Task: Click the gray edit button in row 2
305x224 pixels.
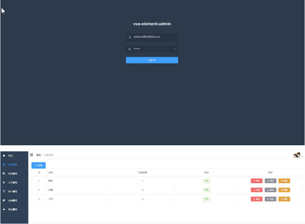Action: click(270, 190)
